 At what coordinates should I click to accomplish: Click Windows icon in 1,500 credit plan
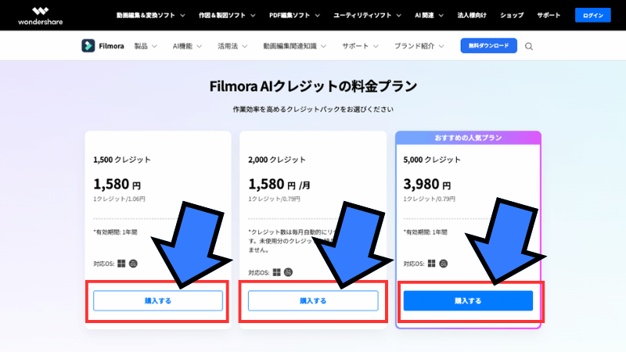[x=121, y=264]
